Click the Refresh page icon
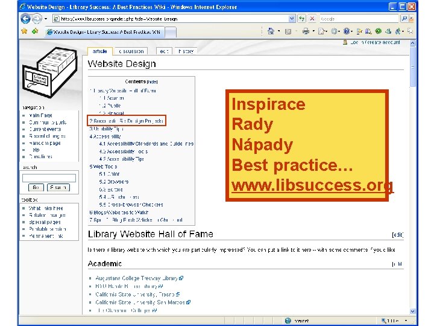This screenshot has width=434, height=326. [x=302, y=19]
